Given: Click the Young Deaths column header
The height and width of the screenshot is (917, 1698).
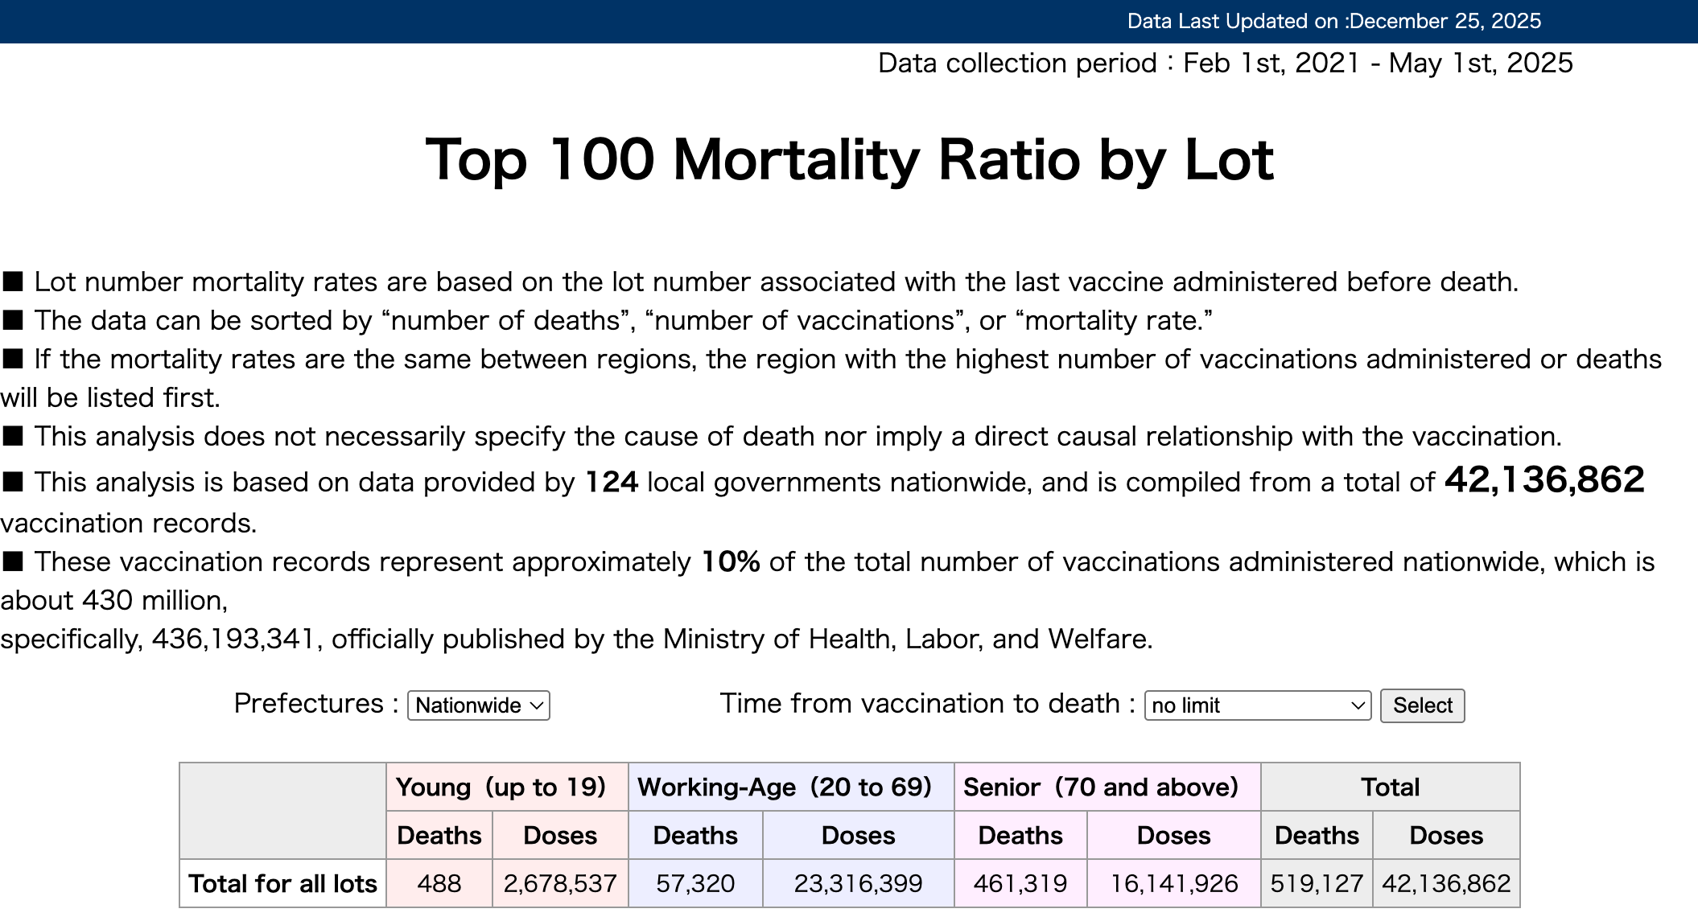Looking at the screenshot, I should 439,835.
